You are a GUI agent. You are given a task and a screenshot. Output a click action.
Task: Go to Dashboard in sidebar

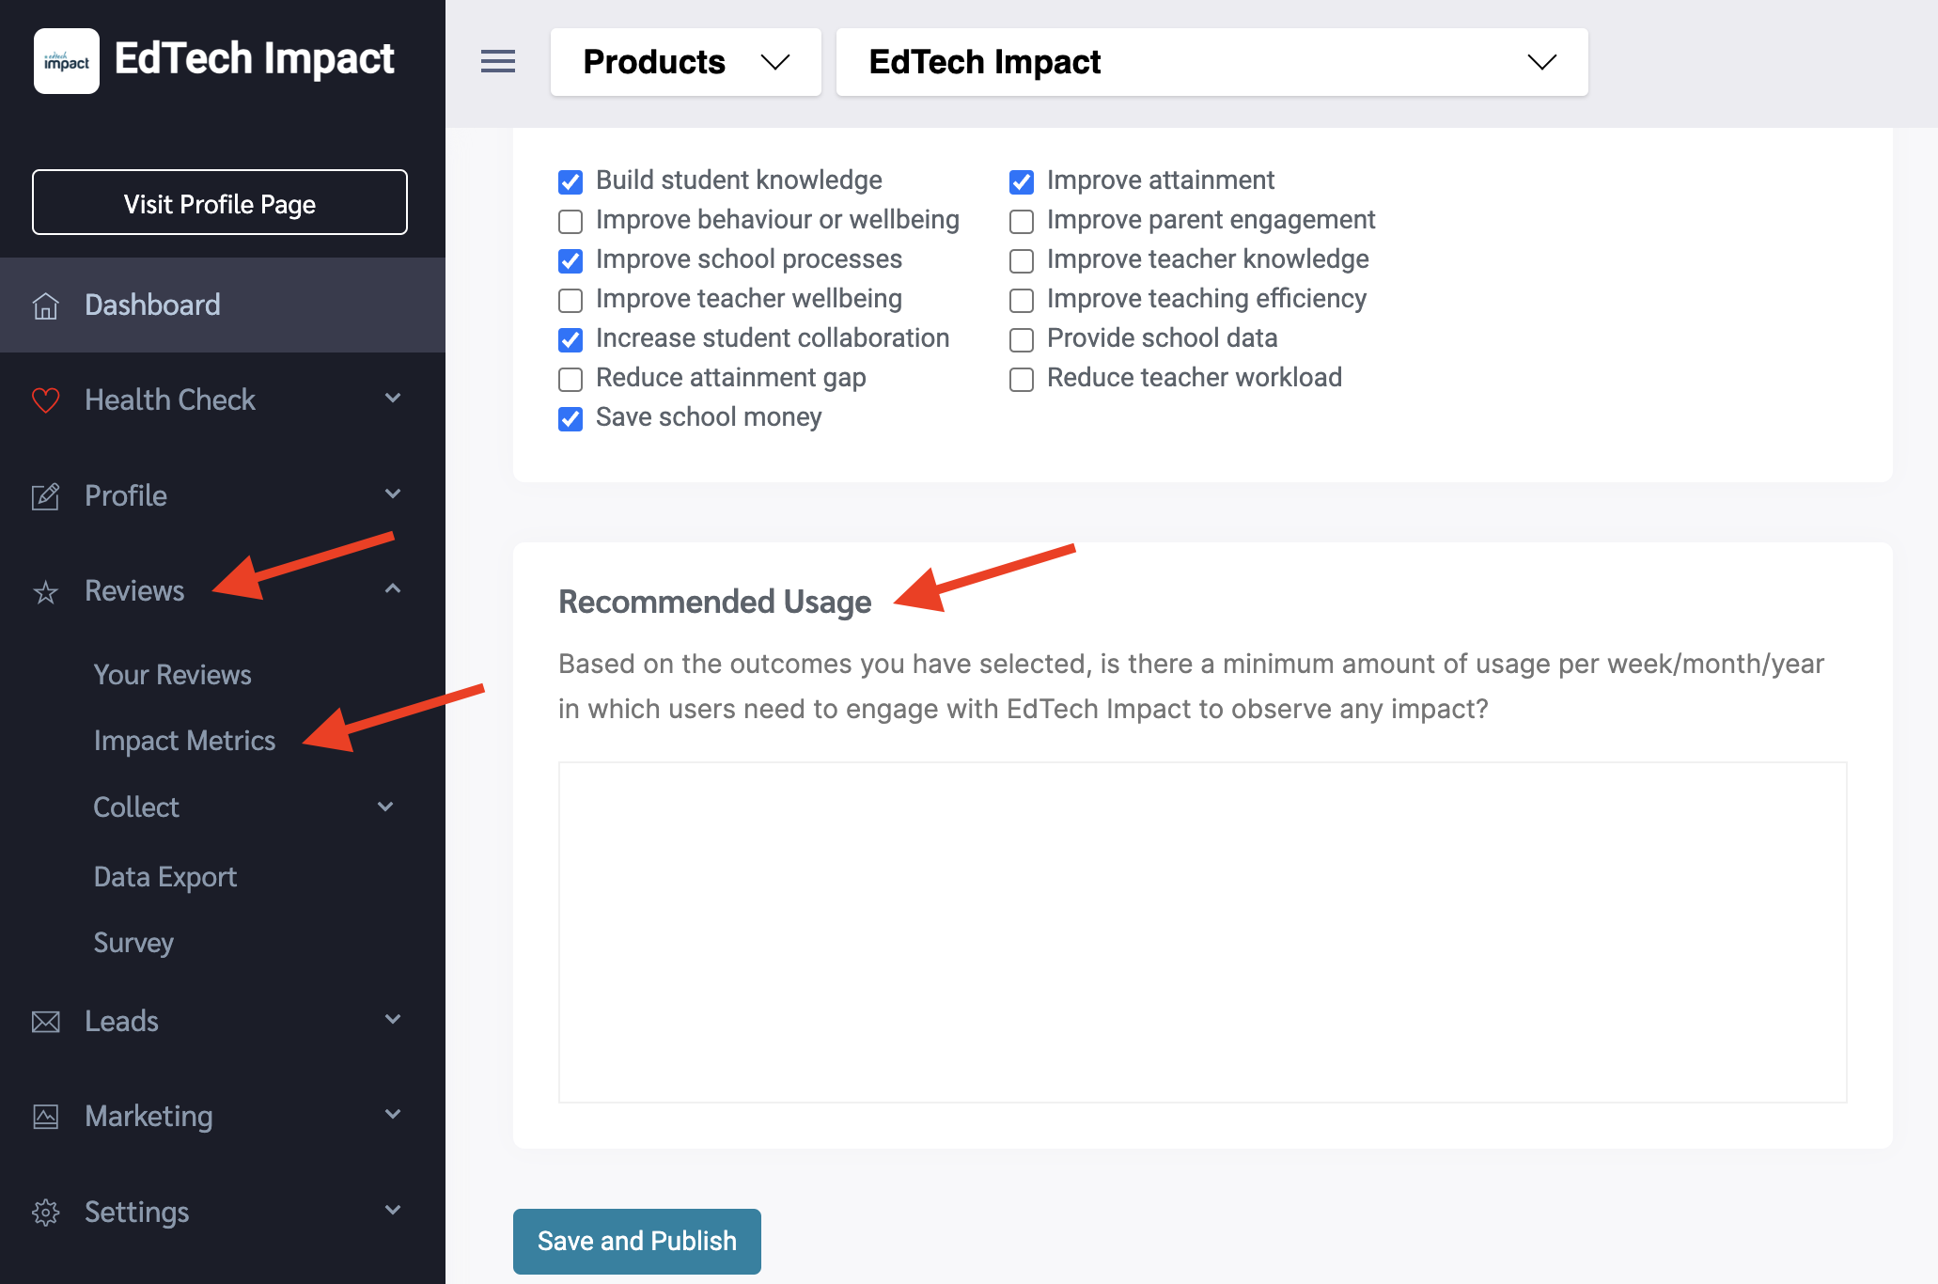(x=223, y=305)
